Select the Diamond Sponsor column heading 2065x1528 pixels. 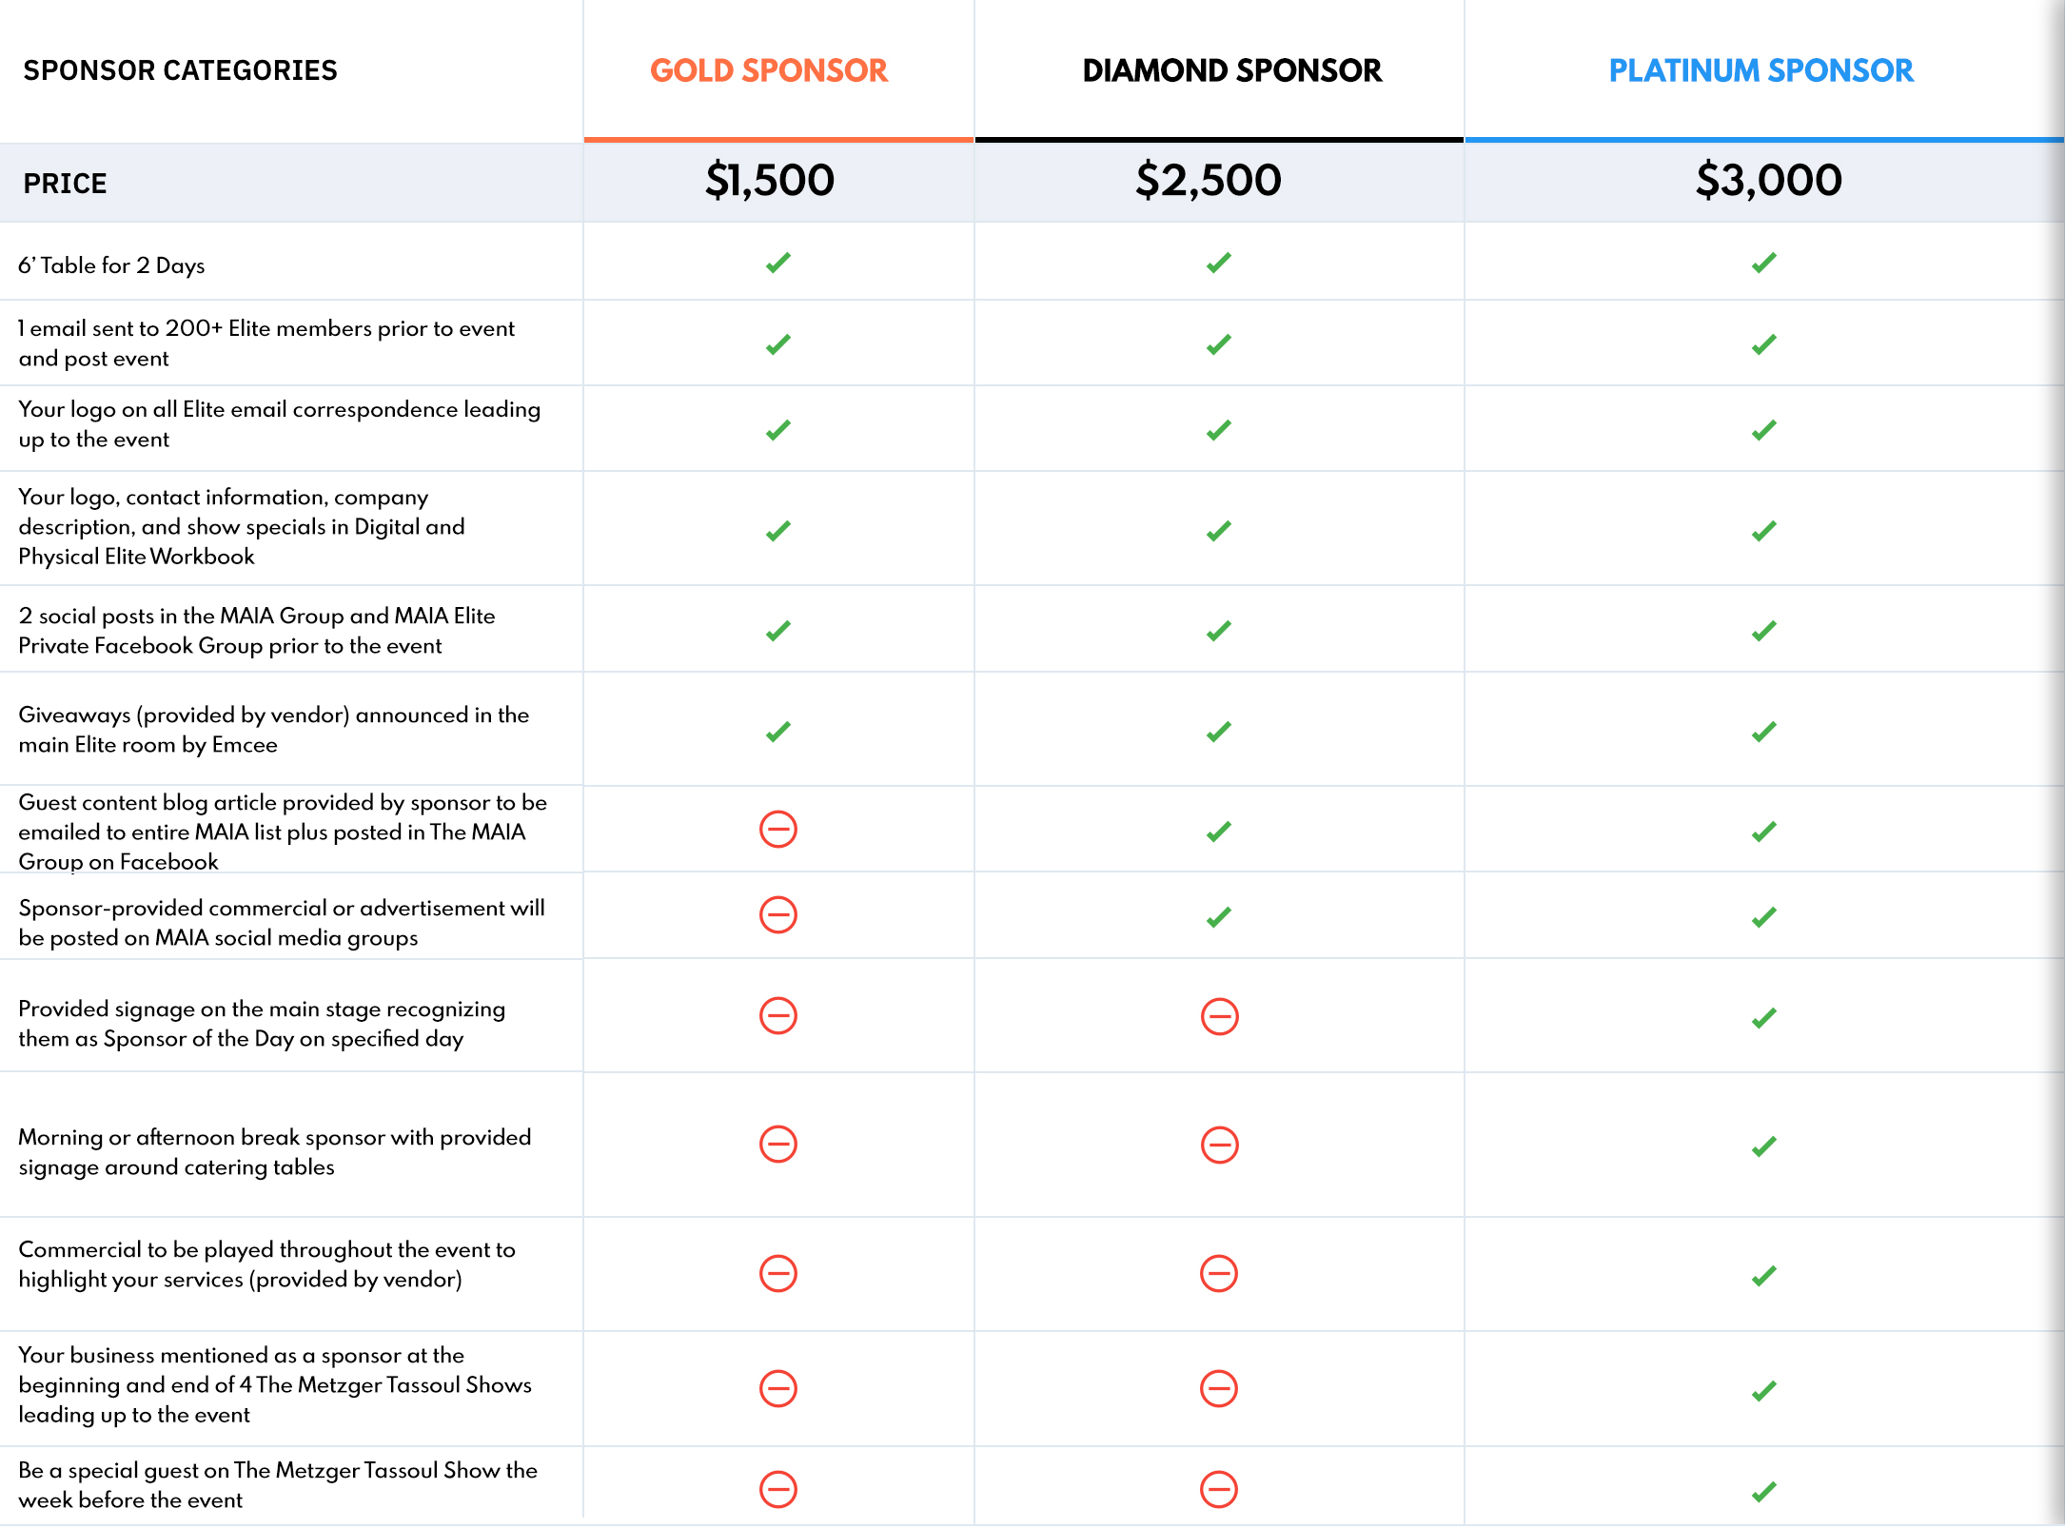(x=1231, y=70)
